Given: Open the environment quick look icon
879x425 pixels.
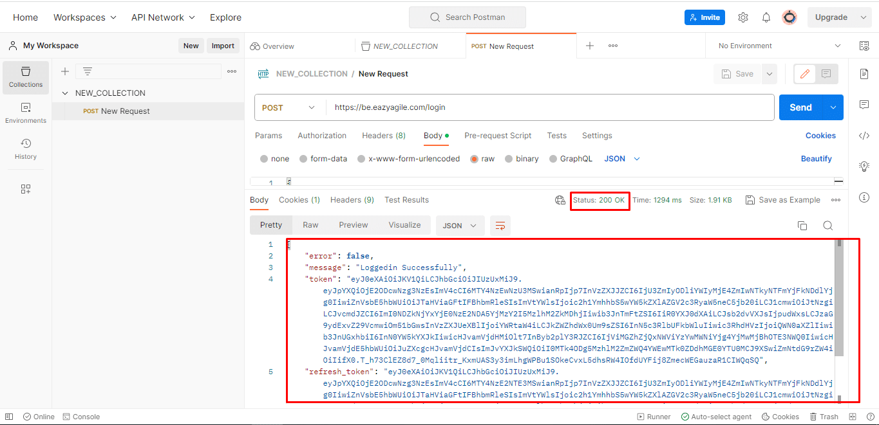Looking at the screenshot, I should coord(864,46).
